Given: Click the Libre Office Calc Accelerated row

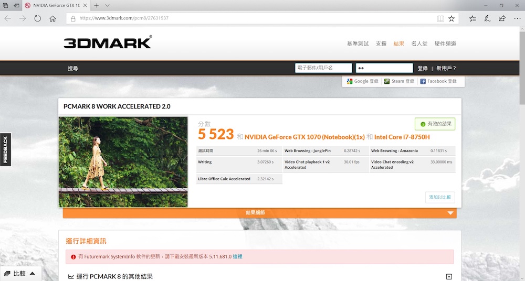Looking at the screenshot, I should [239, 179].
